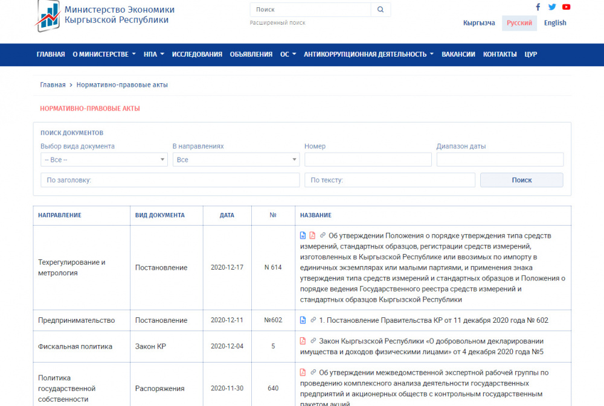
Task: Click the Расширенный поиск link
Action: click(277, 23)
